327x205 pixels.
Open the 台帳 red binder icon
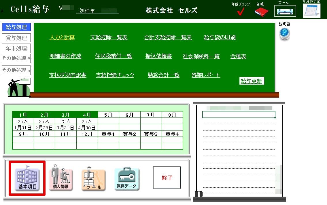point(261,12)
